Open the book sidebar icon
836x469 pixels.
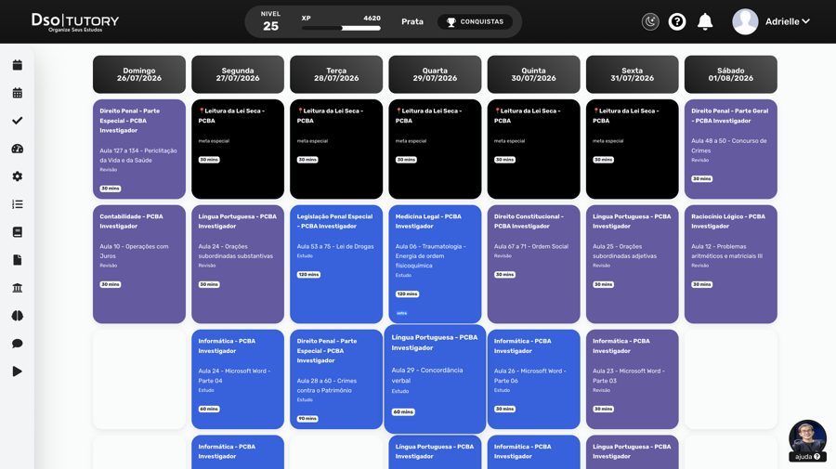pyautogui.click(x=17, y=232)
